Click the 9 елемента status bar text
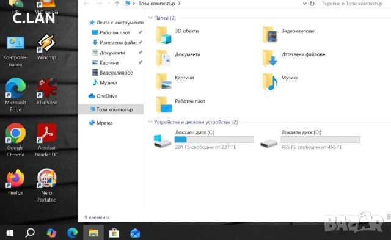The width and height of the screenshot is (391, 240). (97, 217)
